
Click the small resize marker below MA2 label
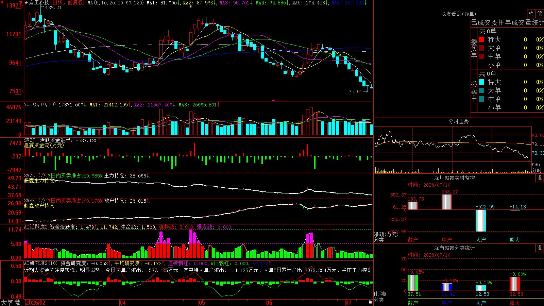click(x=191, y=6)
